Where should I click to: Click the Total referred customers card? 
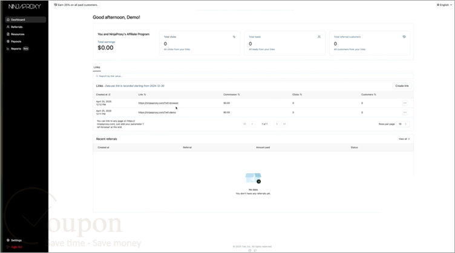[370, 43]
